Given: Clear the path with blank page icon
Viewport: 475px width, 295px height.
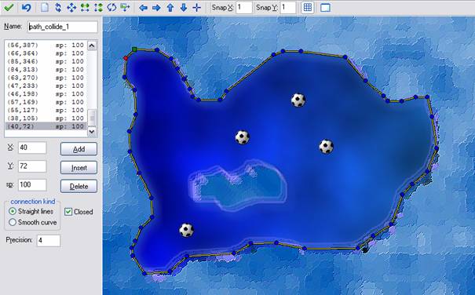Looking at the screenshot, I should 45,7.
